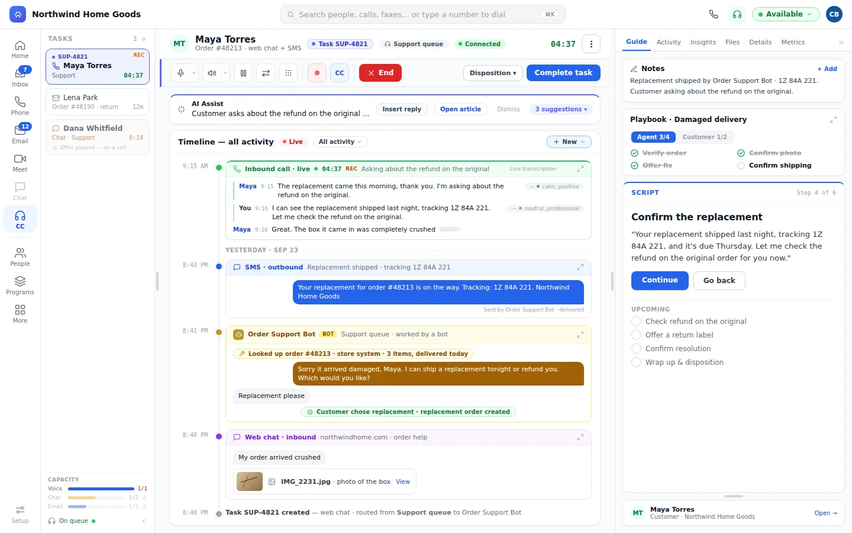This screenshot has width=852, height=533.
Task: Toggle CC closed captions on the call
Action: [x=340, y=73]
